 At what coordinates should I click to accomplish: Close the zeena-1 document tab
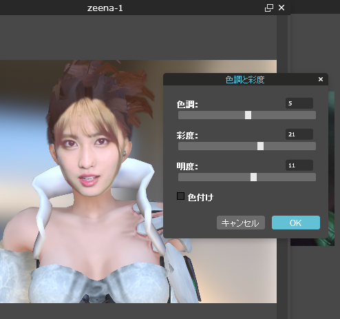click(x=281, y=8)
